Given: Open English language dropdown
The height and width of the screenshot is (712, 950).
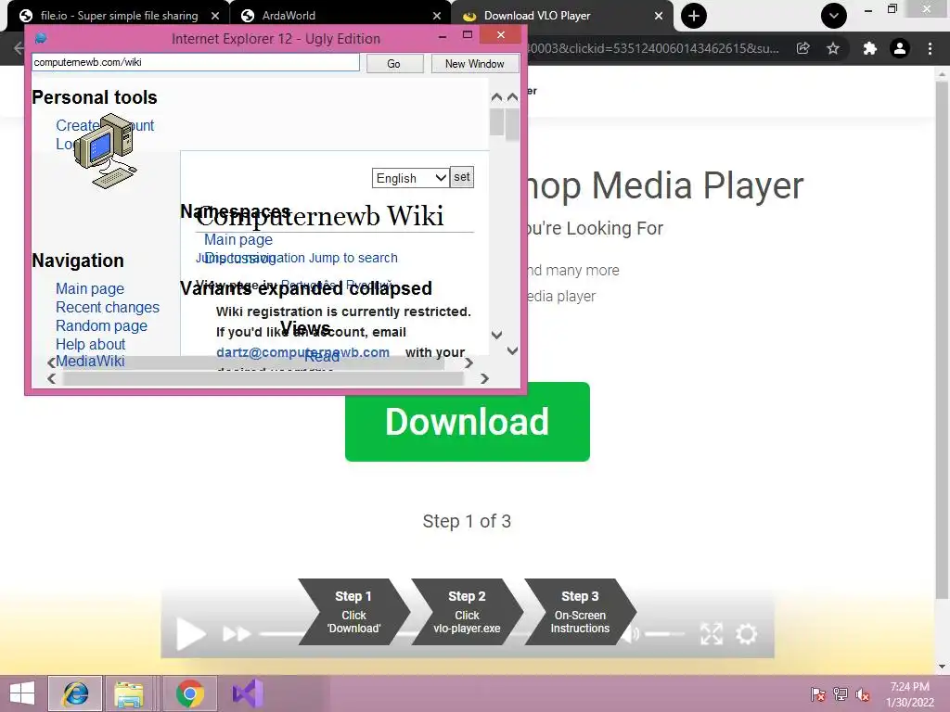Looking at the screenshot, I should pyautogui.click(x=410, y=178).
